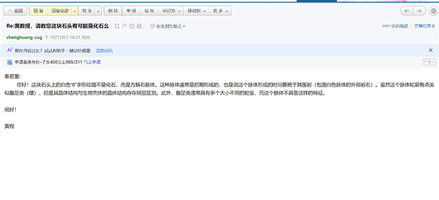Go to the previous email arrow

407,11
